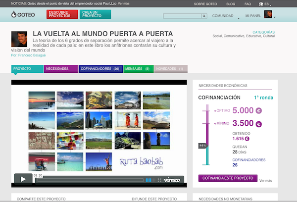The image size is (297, 202).
Task: Toggle fullscreen in the video player
Action: (159, 180)
